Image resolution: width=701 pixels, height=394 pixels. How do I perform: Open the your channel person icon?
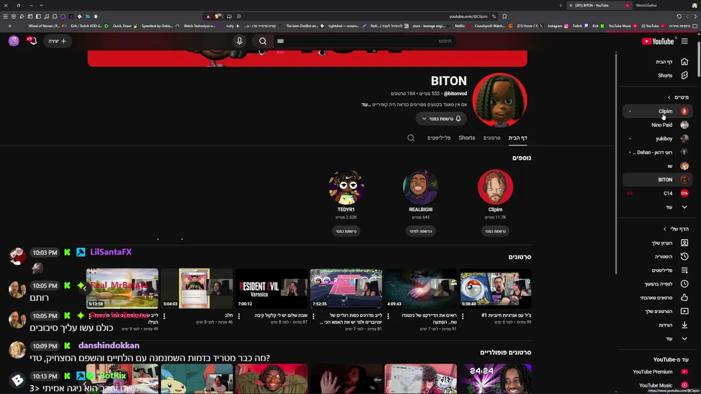[685, 243]
